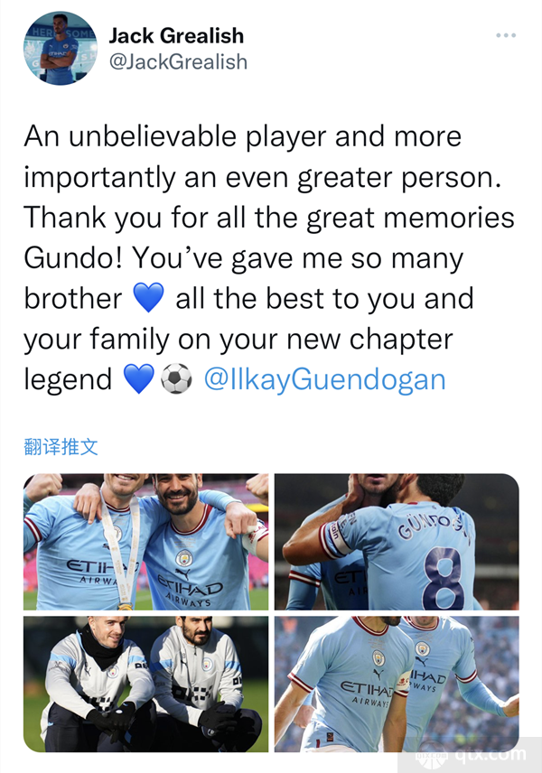Click the Jack Grealish display name

[176, 35]
